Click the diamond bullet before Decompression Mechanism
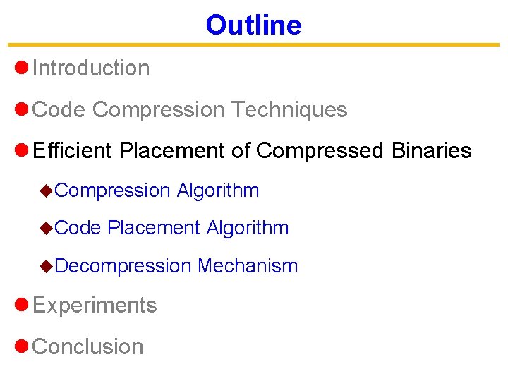 (47, 266)
